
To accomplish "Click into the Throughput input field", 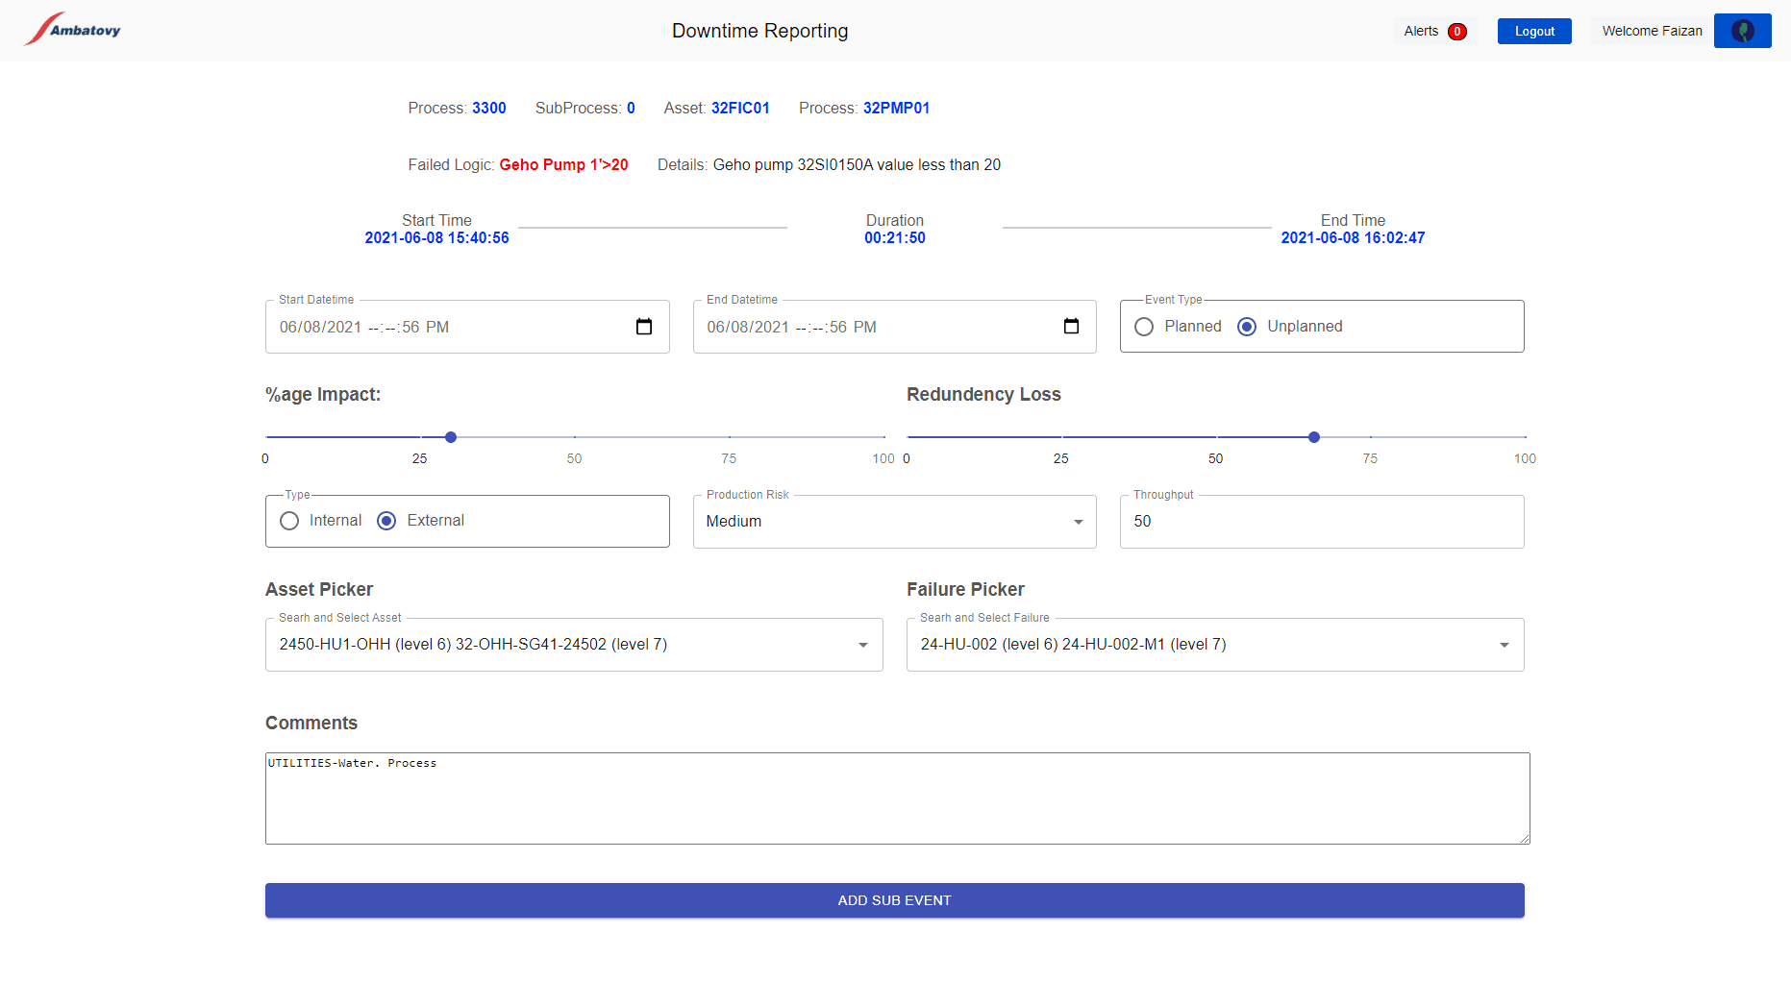I will click(1321, 522).
